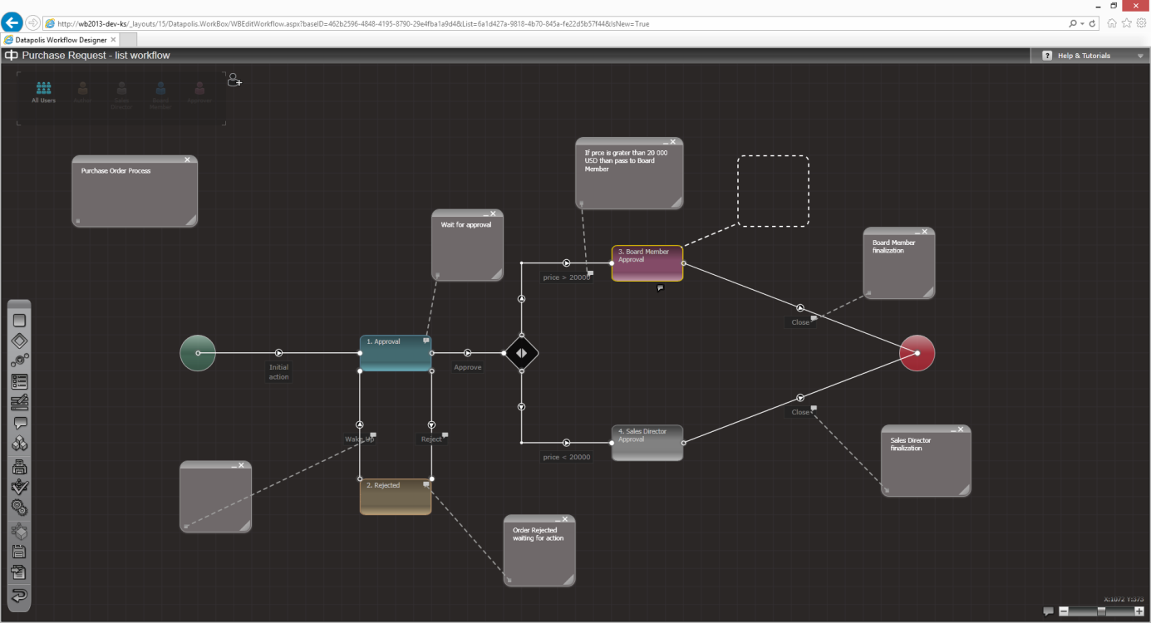The height and width of the screenshot is (623, 1151).
Task: Collapse the Wait for approval note
Action: tap(484, 214)
